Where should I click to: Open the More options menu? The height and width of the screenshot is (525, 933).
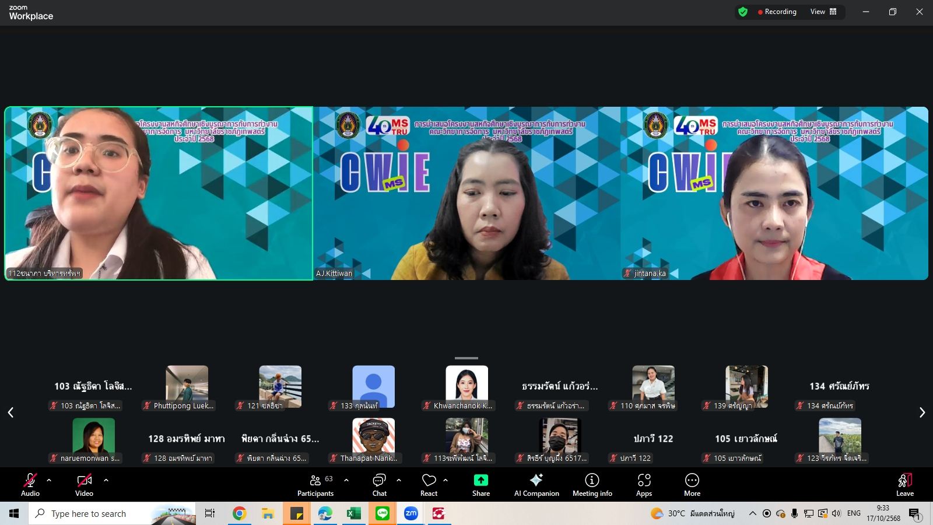pyautogui.click(x=692, y=484)
